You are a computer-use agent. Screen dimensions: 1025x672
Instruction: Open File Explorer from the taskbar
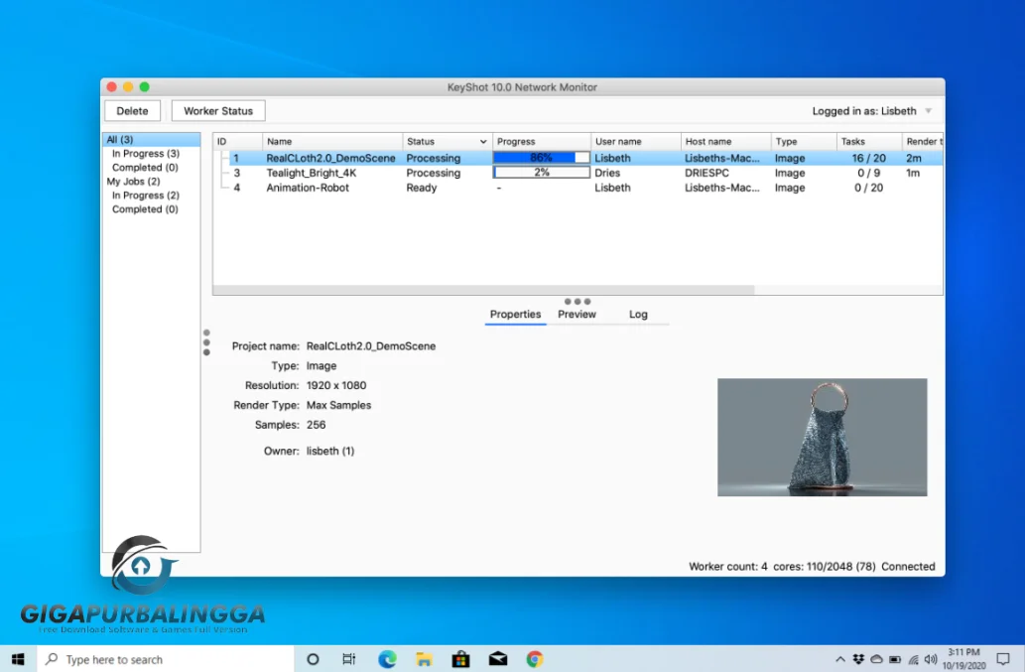pyautogui.click(x=424, y=659)
